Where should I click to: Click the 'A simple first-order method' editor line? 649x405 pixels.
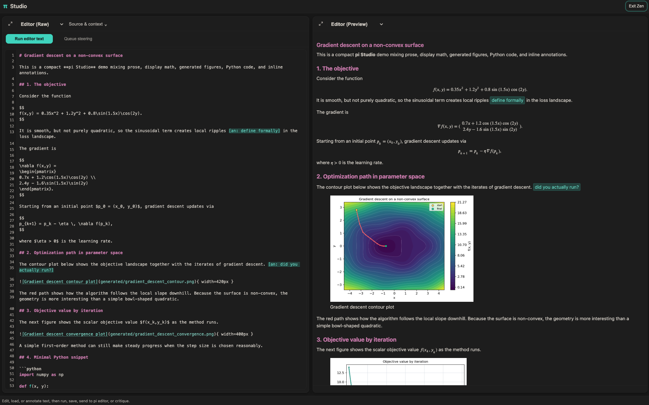pyautogui.click(x=141, y=346)
